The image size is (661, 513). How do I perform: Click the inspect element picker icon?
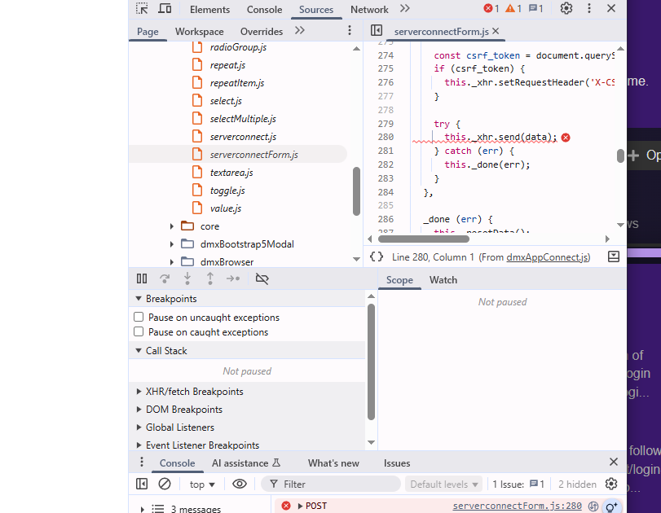pos(143,9)
